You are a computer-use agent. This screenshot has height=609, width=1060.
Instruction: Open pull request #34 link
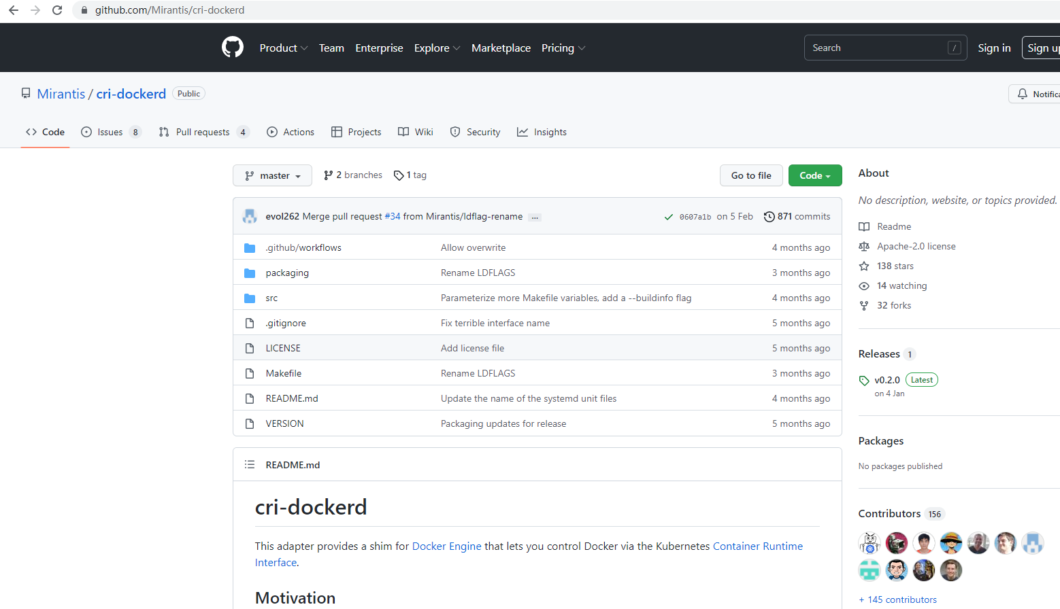(x=393, y=217)
